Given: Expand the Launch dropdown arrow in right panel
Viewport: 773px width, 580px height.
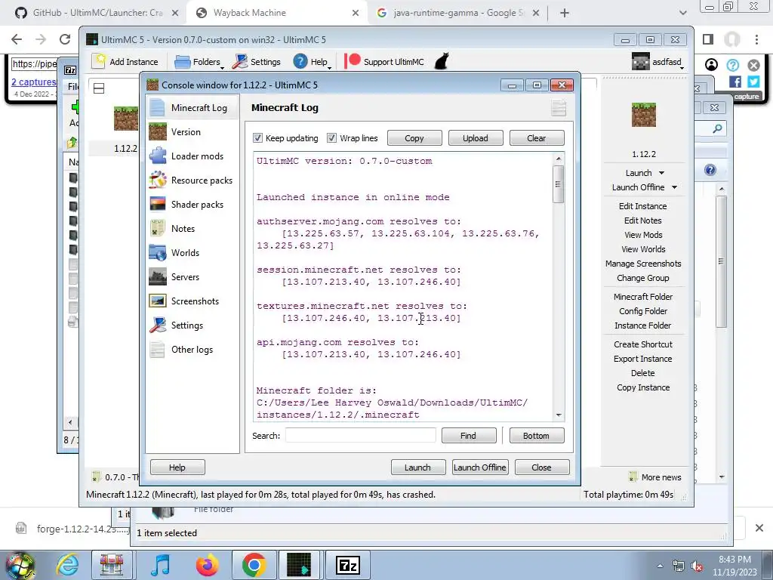Looking at the screenshot, I should tap(661, 173).
